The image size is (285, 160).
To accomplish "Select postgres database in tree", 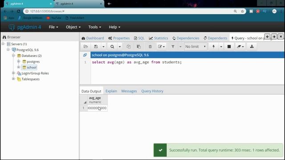I will [x=33, y=62].
